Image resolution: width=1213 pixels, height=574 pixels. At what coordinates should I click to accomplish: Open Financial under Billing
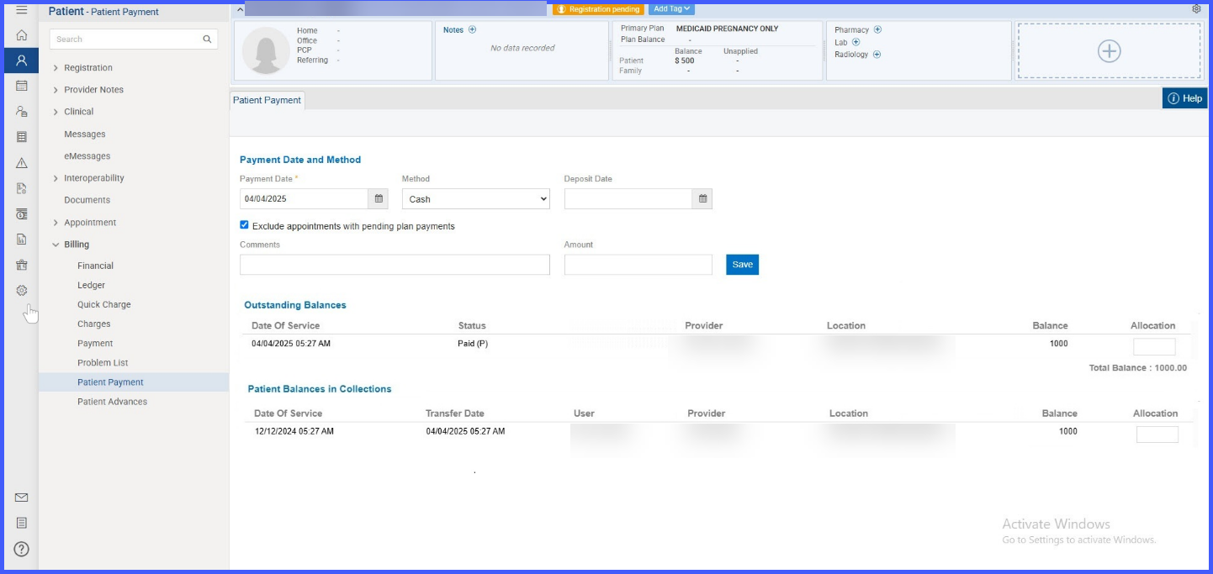click(x=95, y=266)
